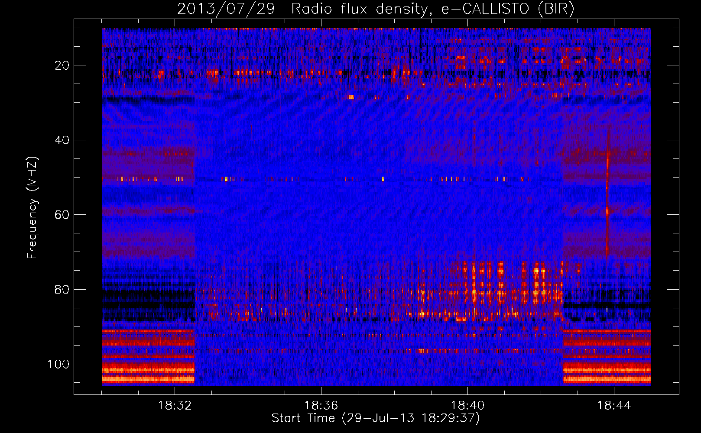The height and width of the screenshot is (433, 701).
Task: Click the 100 MHz frequency label
Action: point(58,364)
